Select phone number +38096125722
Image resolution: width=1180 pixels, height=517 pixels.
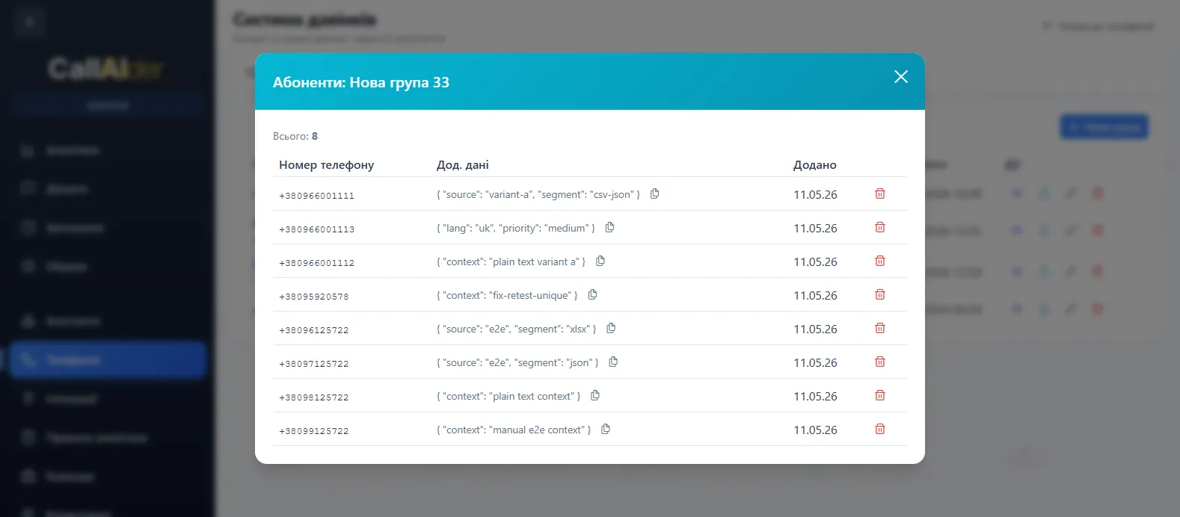point(313,330)
